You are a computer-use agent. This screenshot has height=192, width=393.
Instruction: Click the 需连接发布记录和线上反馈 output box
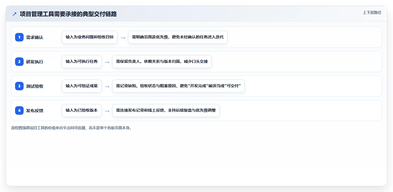point(166,110)
